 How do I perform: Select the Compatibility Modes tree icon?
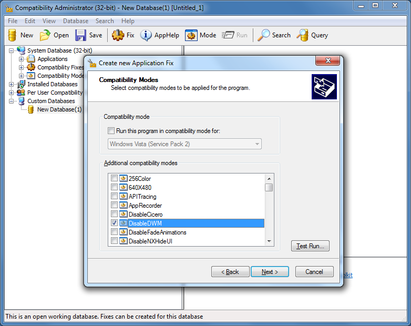point(31,76)
